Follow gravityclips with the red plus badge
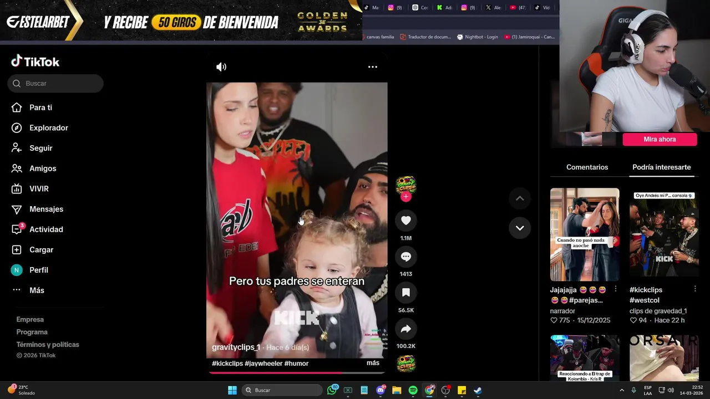 tap(406, 197)
